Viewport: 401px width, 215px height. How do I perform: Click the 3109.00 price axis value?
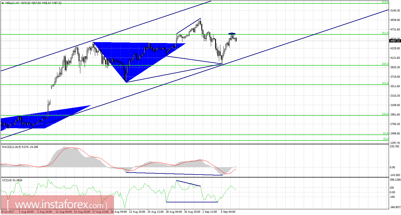pyautogui.click(x=395, y=105)
